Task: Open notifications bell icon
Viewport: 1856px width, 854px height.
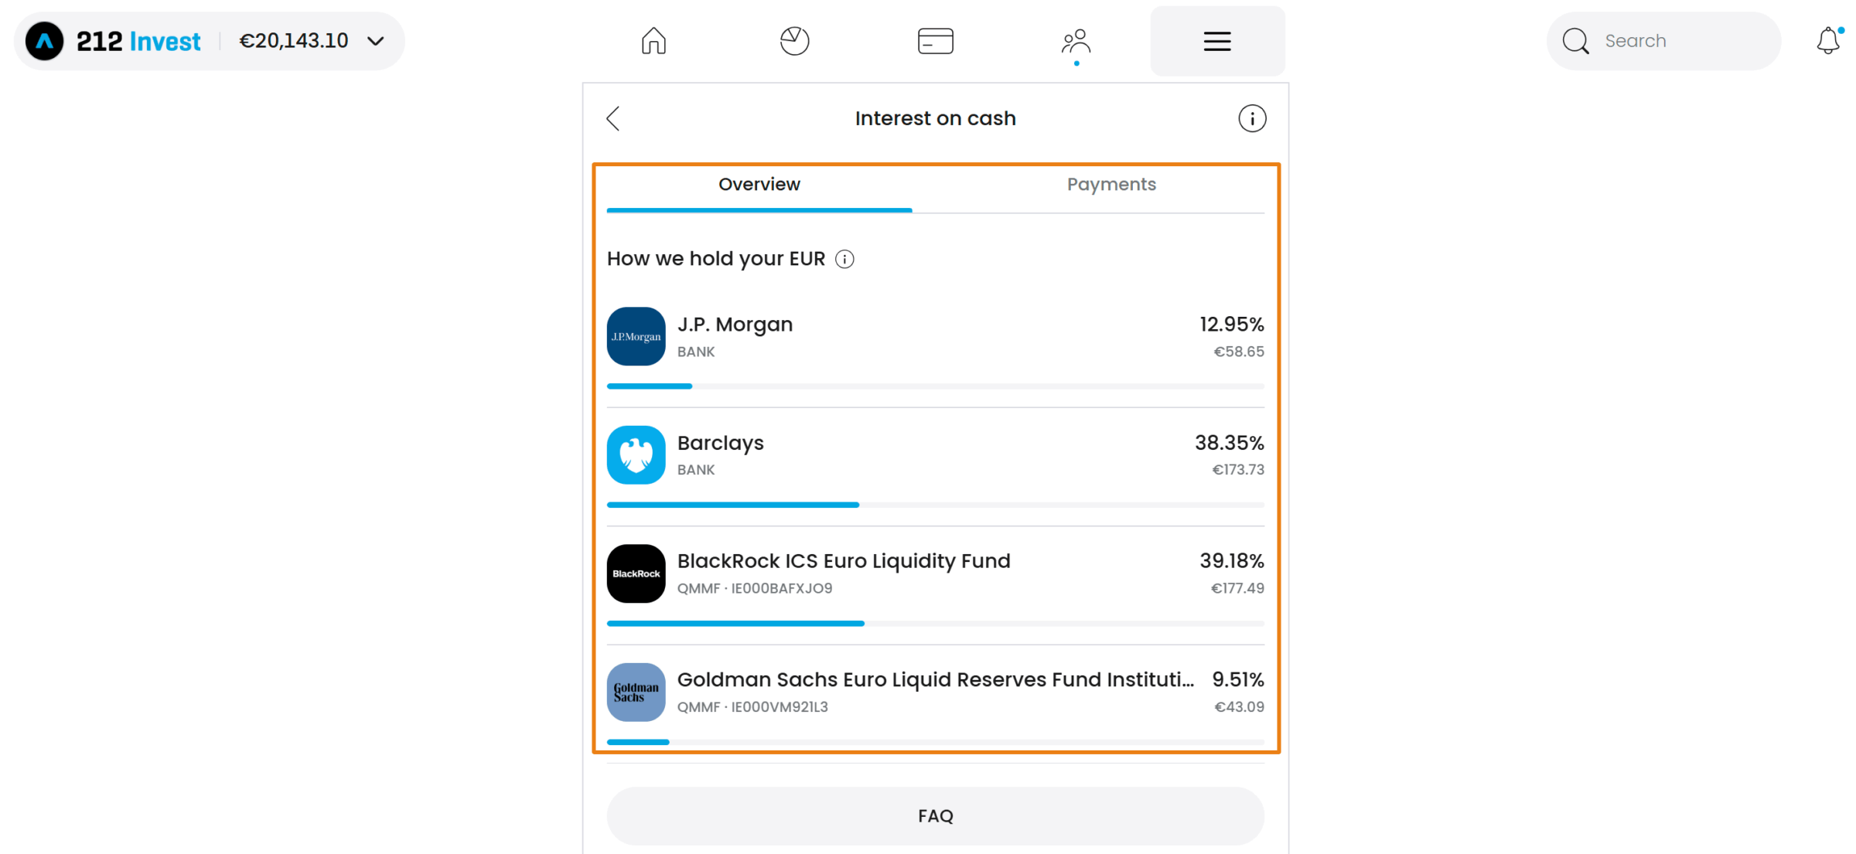Action: pos(1828,41)
